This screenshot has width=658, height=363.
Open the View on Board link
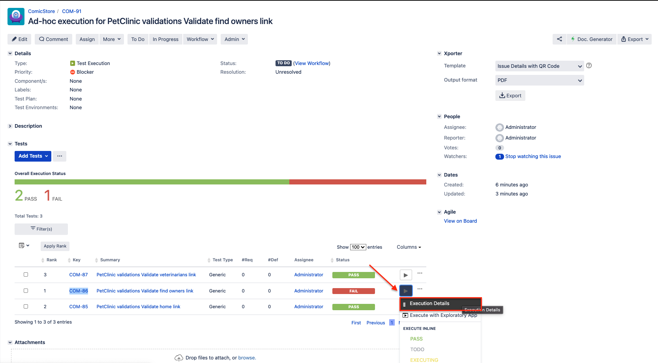[x=460, y=221]
